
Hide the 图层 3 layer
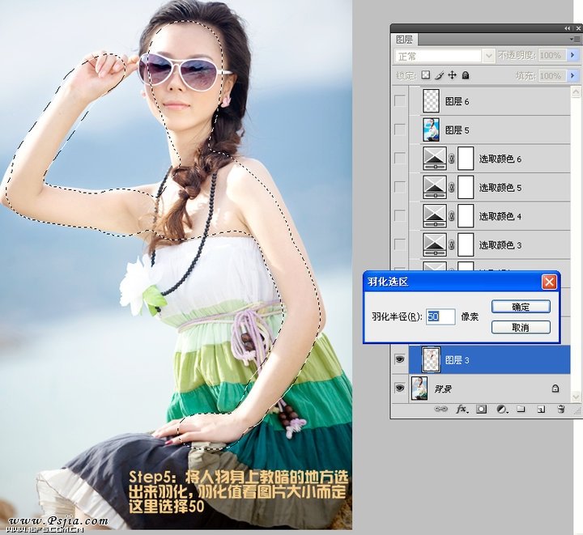pos(400,359)
